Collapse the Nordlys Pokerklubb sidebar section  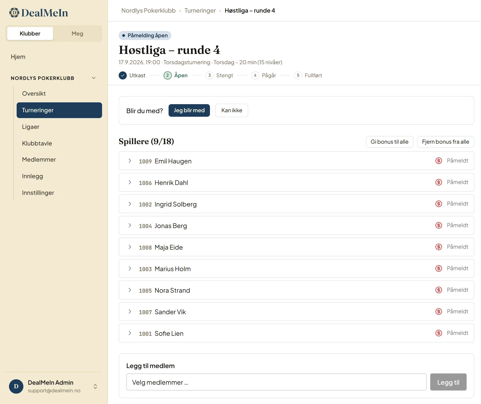[x=94, y=78]
